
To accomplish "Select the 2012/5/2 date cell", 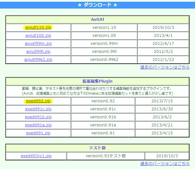I will pyautogui.click(x=163, y=51).
